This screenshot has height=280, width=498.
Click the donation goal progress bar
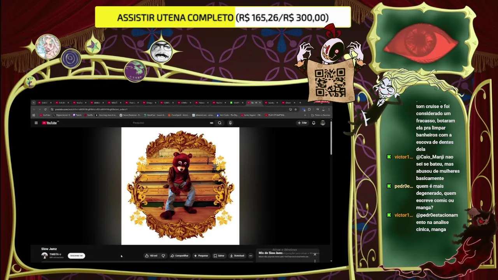click(223, 17)
